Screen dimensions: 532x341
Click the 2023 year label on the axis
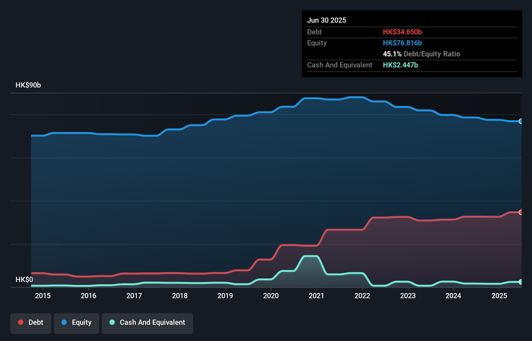click(408, 296)
